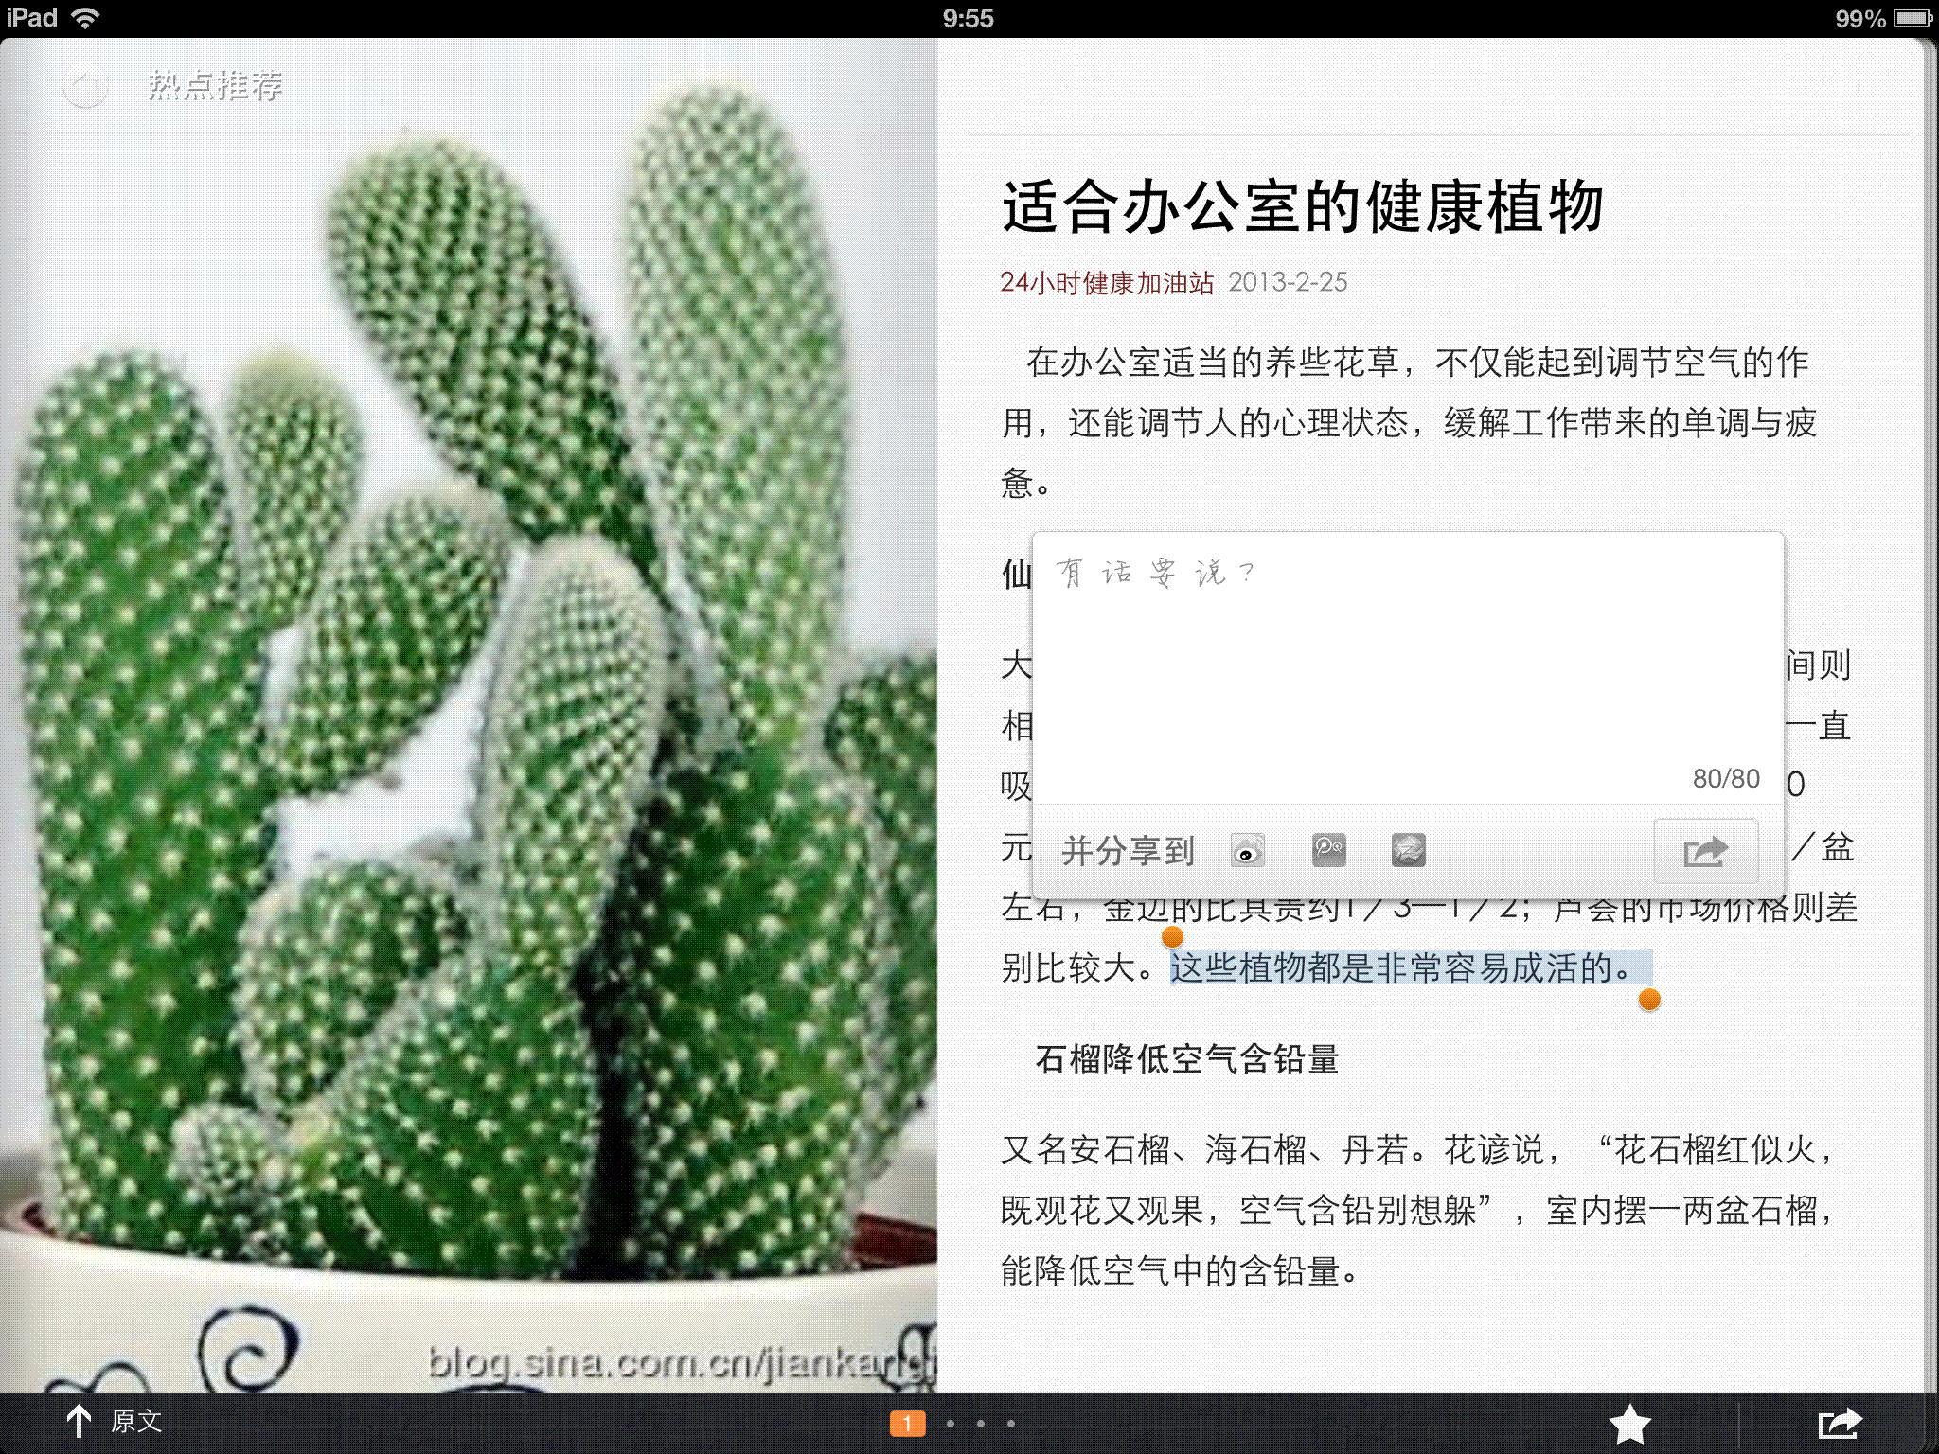
Task: Tap the up arrow next to 原文
Action: point(79,1422)
